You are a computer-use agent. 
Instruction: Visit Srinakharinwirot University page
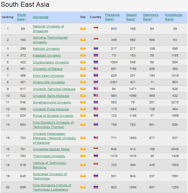tap(52, 102)
